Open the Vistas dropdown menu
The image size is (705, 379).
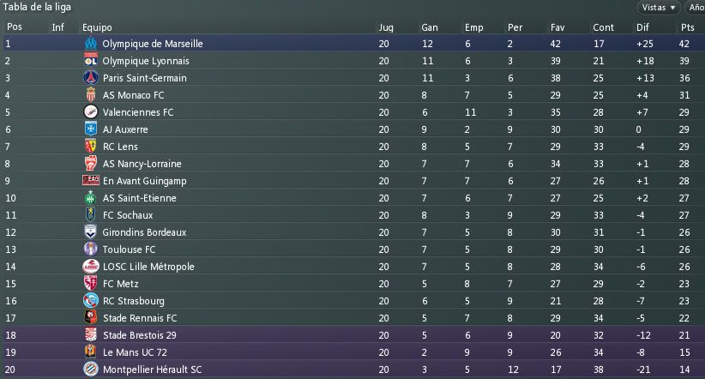659,8
